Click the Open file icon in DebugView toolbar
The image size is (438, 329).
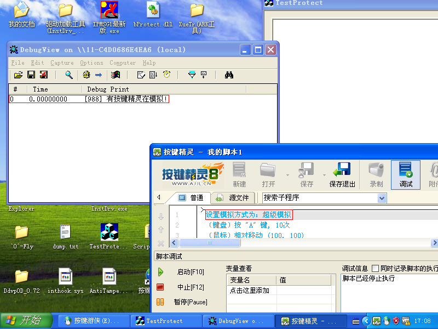(x=18, y=75)
